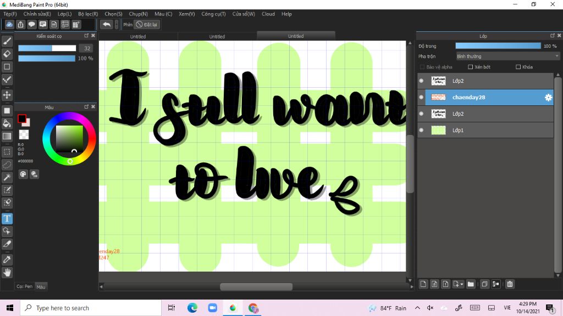Adjust the brush size slider
The image size is (563, 316).
[47, 48]
